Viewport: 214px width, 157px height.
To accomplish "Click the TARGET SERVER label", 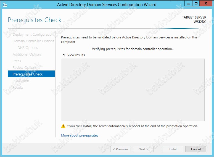I will tap(194, 17).
